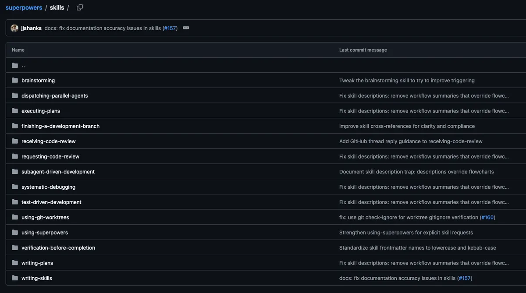Click the brainstorming folder icon
Image resolution: width=526 pixels, height=293 pixels.
[x=15, y=81]
